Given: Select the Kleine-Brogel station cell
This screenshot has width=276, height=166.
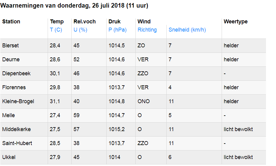Looking at the screenshot, I should pos(18,101).
